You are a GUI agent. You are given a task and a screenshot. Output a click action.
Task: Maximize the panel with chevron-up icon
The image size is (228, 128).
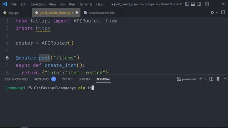pyautogui.click(x=225, y=79)
